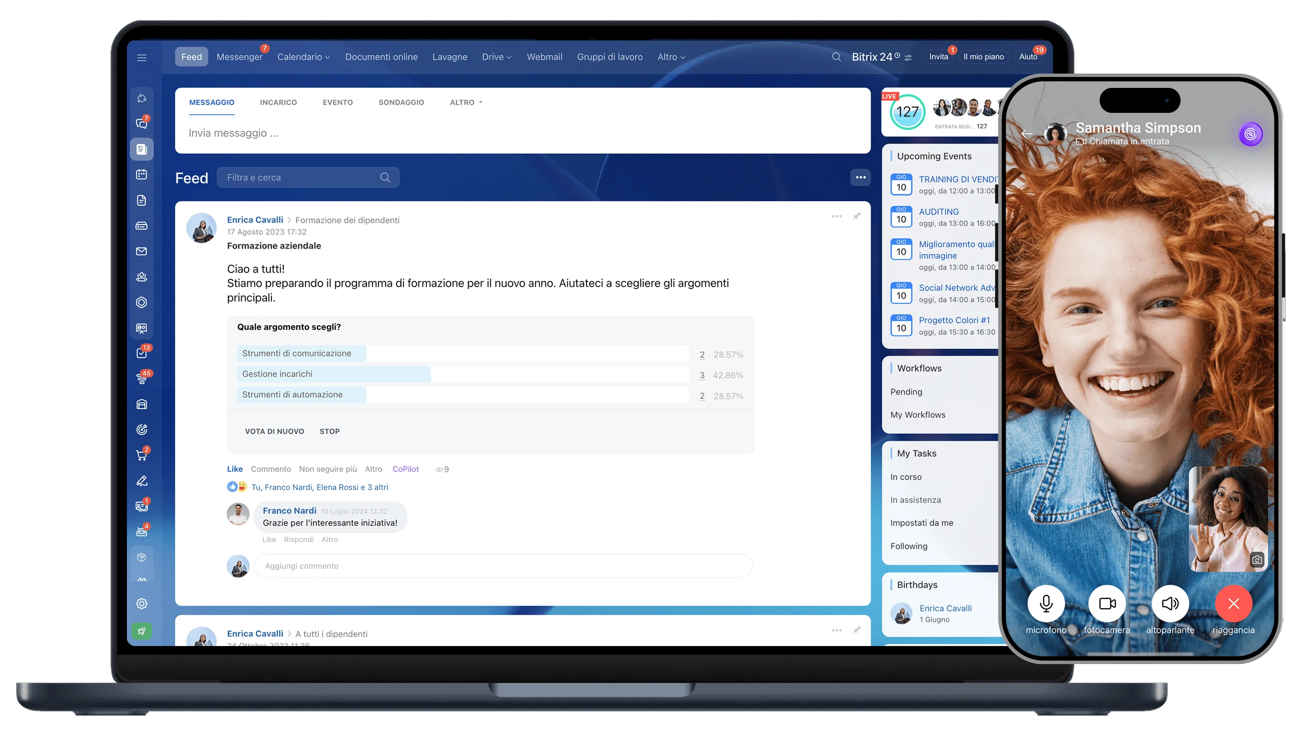1310x736 pixels.
Task: Click the search magnifier in top bar
Action: pos(836,57)
